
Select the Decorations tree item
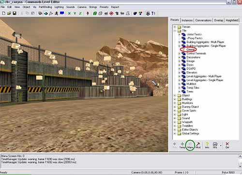[193, 57]
